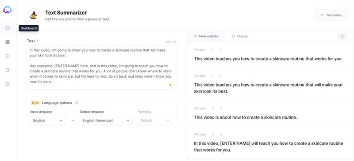
Task: Click the Templates button
Action: pos(331,15)
